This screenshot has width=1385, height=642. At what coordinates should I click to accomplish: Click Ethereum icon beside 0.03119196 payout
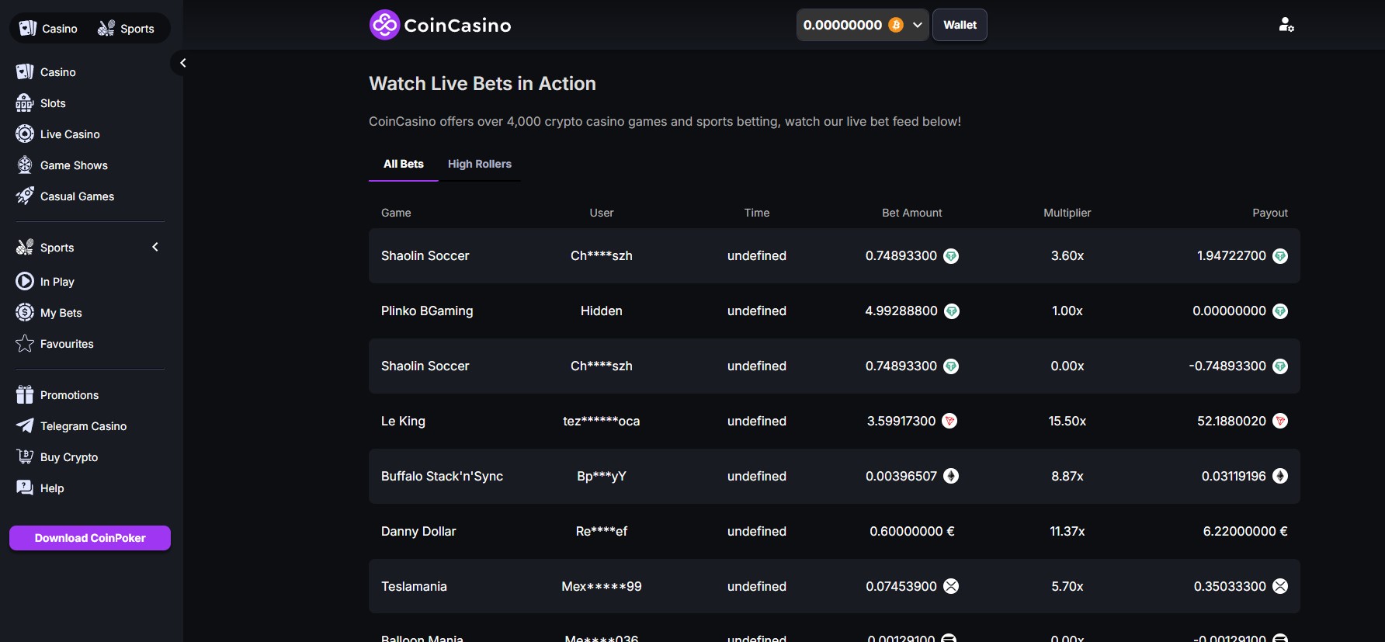1280,476
